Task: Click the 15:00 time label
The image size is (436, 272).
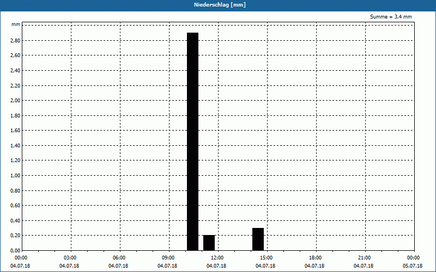Action: pyautogui.click(x=267, y=258)
